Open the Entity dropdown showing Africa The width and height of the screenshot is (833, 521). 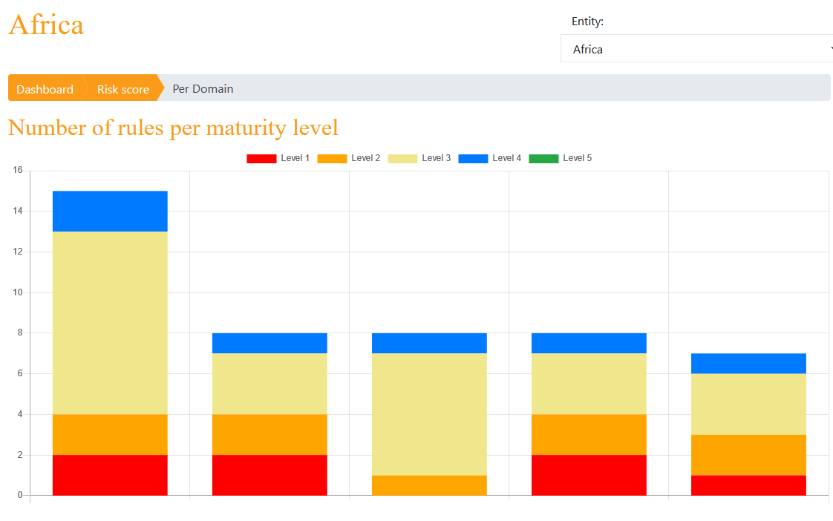tap(696, 49)
